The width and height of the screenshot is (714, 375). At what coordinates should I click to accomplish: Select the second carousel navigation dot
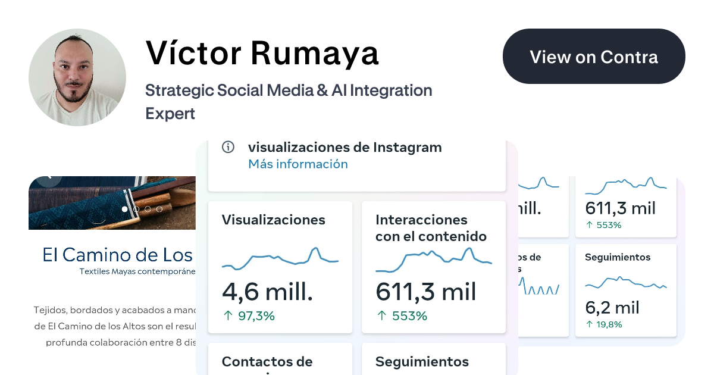point(136,209)
